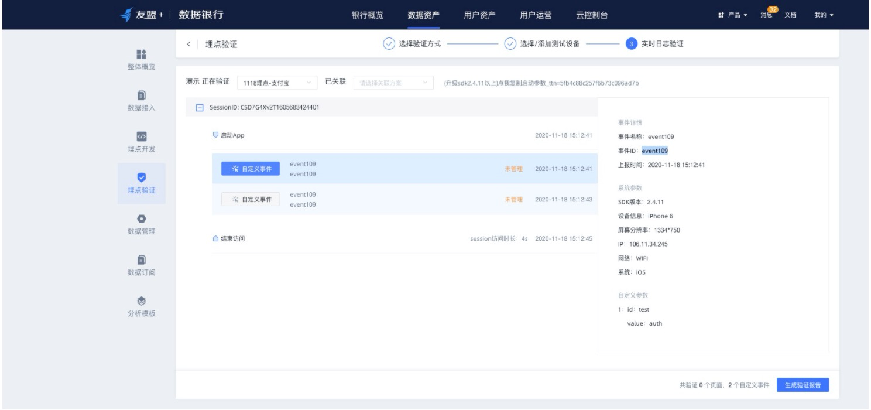871x410 pixels.
Task: Open 文档 link
Action: (790, 15)
